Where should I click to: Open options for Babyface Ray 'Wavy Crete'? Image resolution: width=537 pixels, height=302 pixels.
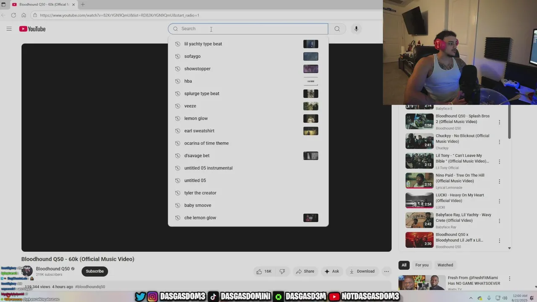[x=499, y=221]
